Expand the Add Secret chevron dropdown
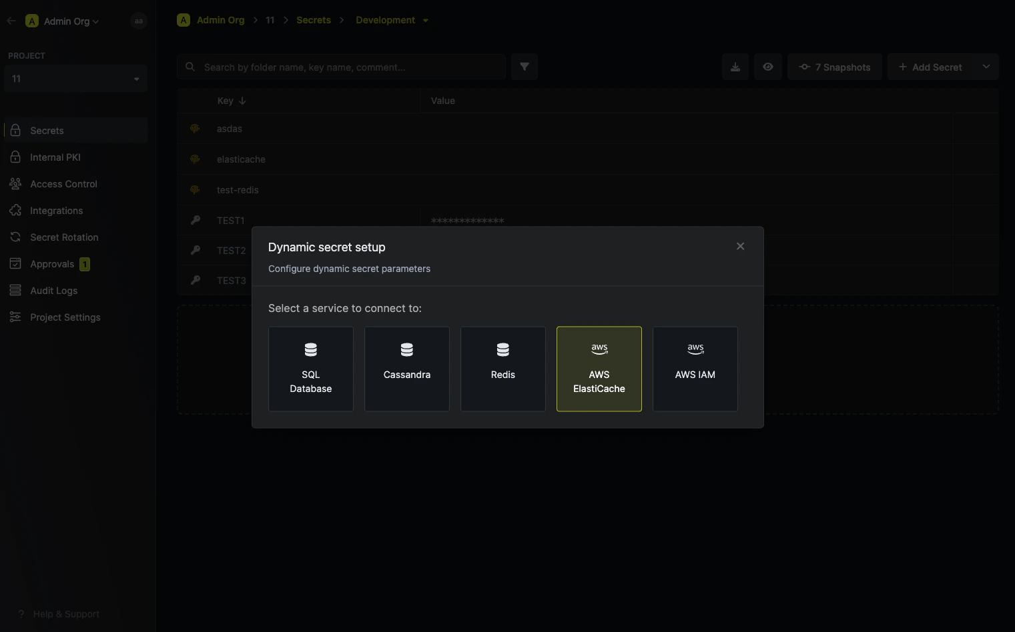This screenshot has width=1015, height=632. 986,67
